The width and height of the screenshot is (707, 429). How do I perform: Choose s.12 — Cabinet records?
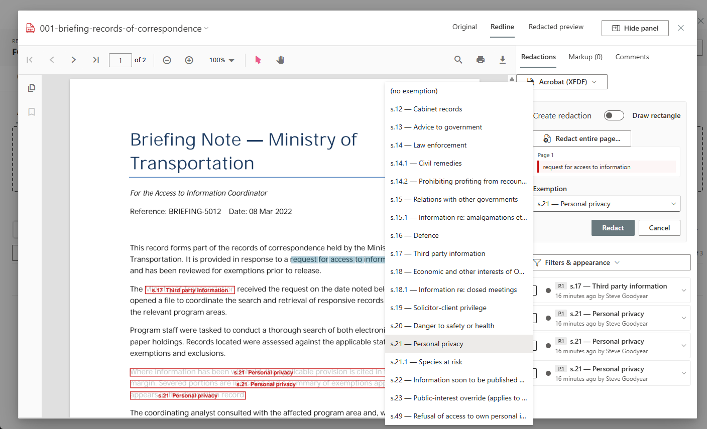pyautogui.click(x=459, y=109)
